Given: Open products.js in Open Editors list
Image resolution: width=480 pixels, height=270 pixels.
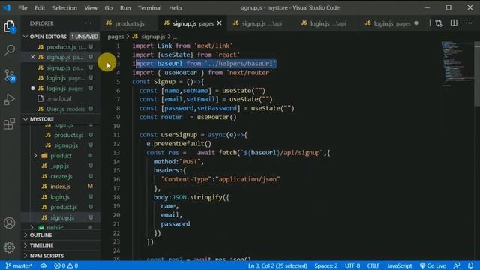Looking at the screenshot, I should (x=61, y=47).
